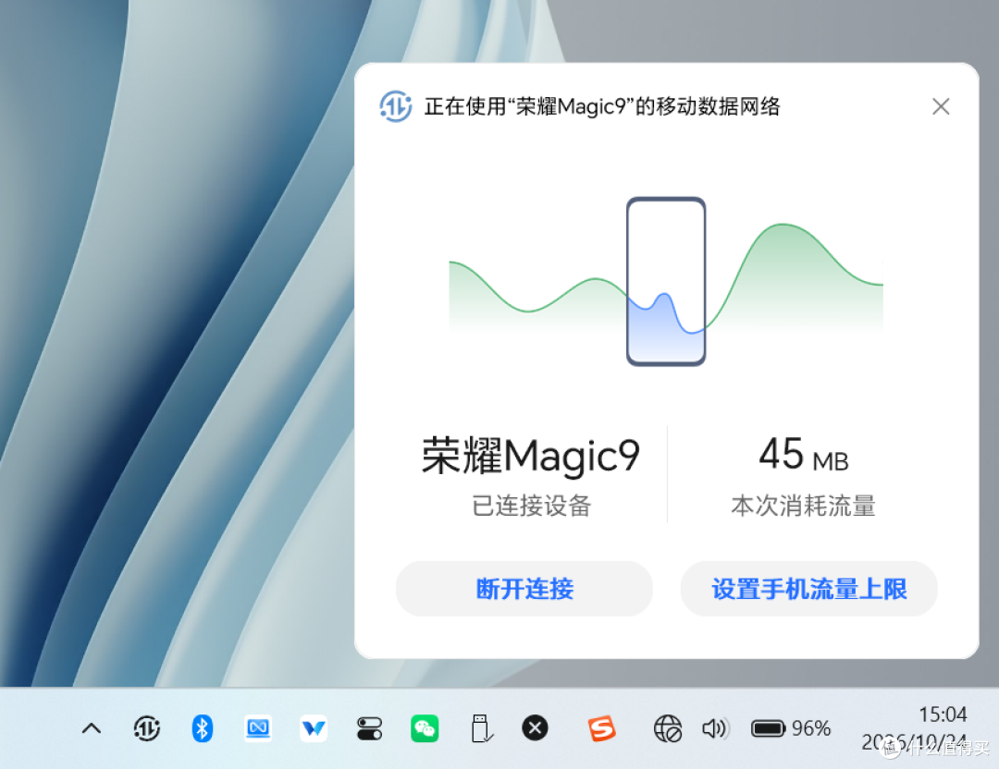Click the Honor connection icon in popup header
Screen dimensions: 999x769
[396, 106]
